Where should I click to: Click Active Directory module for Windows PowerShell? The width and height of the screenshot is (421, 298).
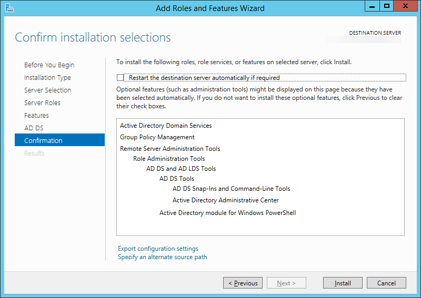pos(228,213)
